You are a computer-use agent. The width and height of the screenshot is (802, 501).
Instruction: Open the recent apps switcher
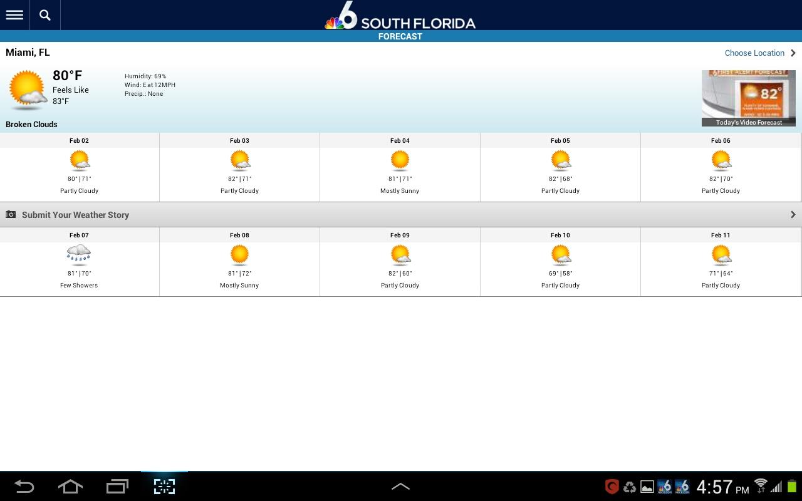click(x=117, y=487)
